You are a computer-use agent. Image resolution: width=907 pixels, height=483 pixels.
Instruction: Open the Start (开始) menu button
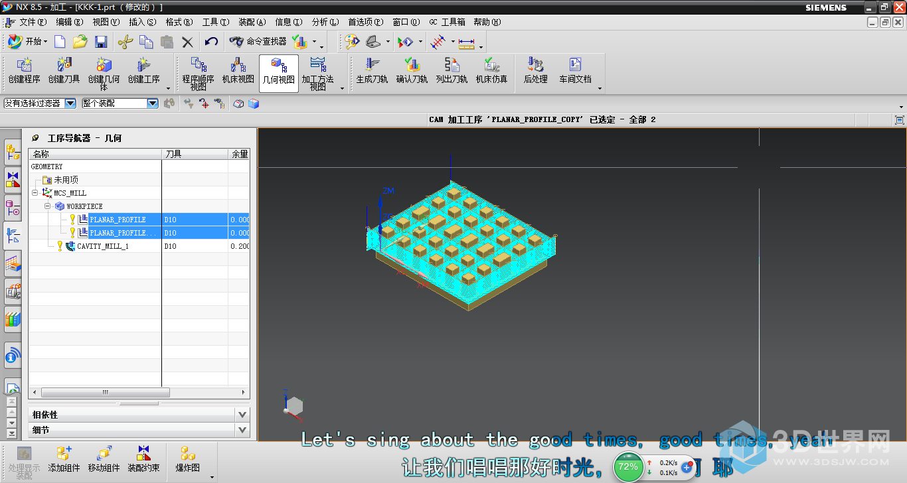27,42
